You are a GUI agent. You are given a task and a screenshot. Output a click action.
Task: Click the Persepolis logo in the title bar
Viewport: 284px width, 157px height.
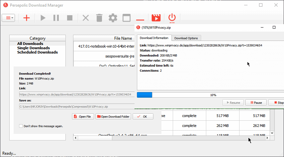6,5
